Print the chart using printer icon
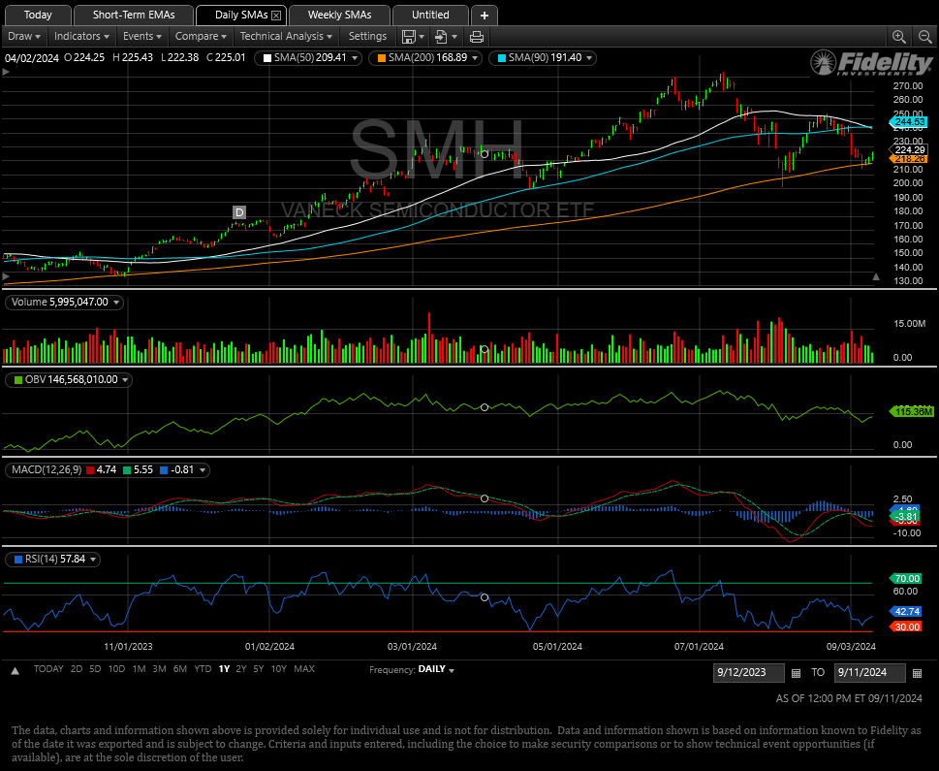 (x=476, y=37)
